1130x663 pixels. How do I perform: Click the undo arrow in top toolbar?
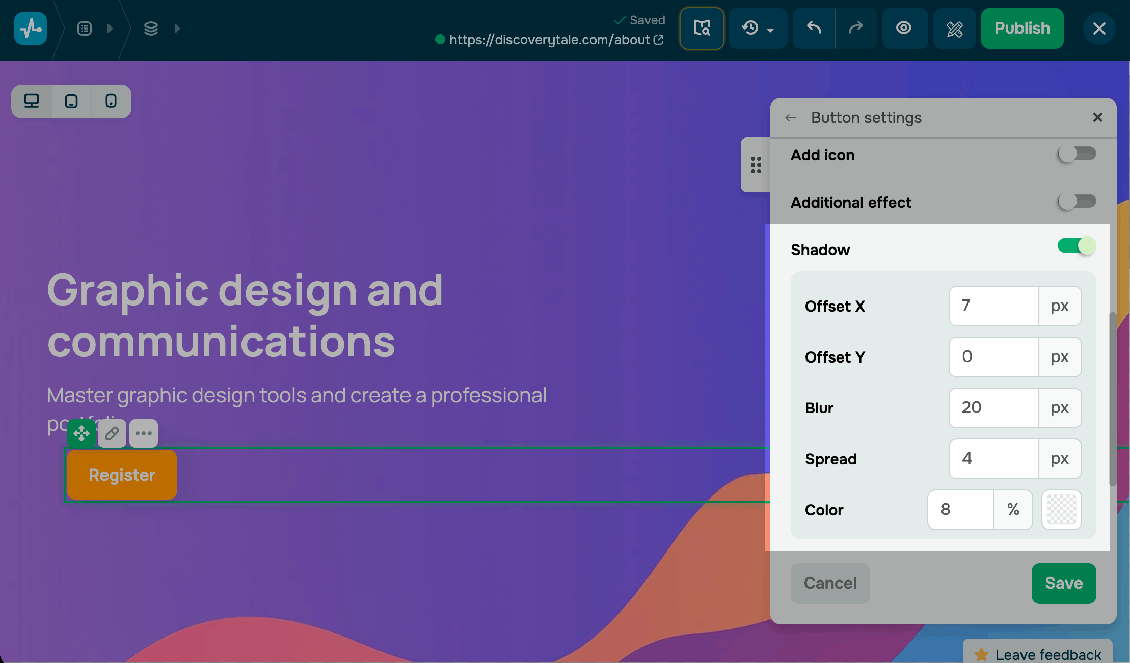click(814, 28)
